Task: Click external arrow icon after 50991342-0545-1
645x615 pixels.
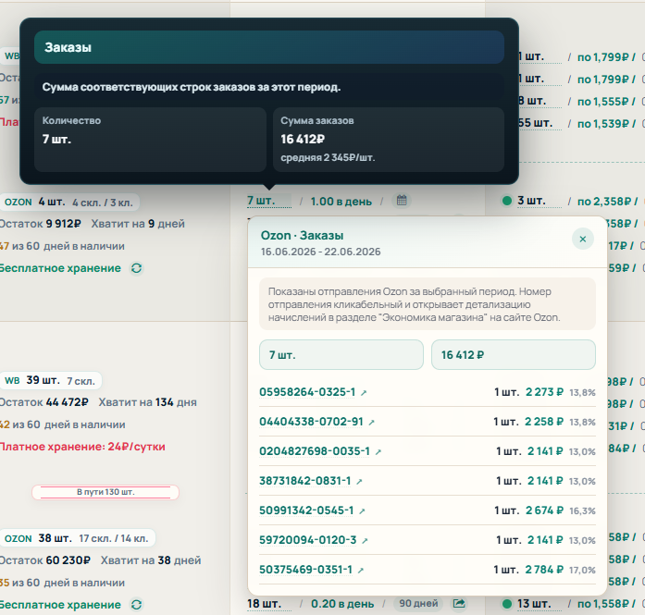Action: [x=362, y=511]
